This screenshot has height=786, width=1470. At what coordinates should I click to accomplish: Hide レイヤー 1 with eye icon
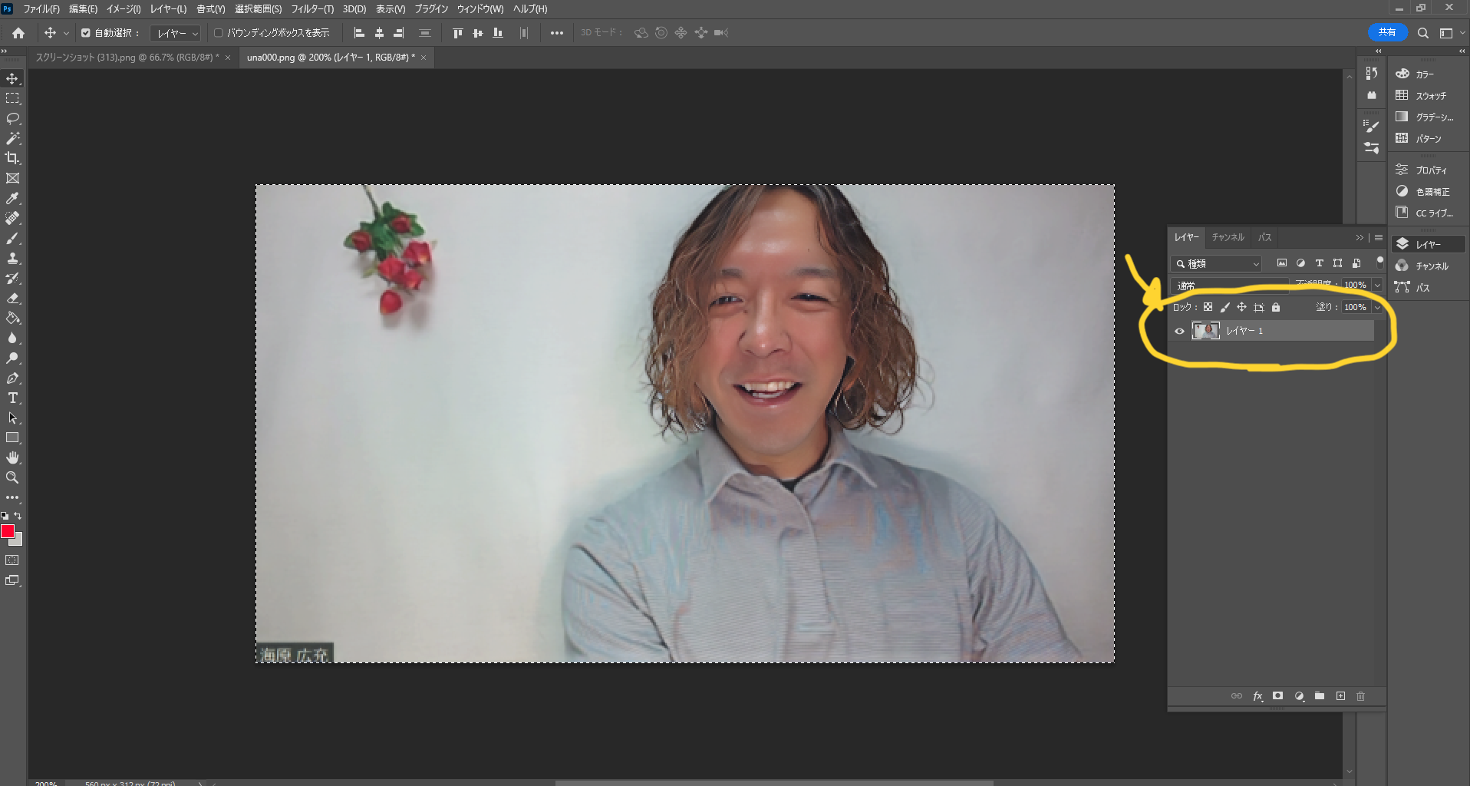[x=1179, y=331]
